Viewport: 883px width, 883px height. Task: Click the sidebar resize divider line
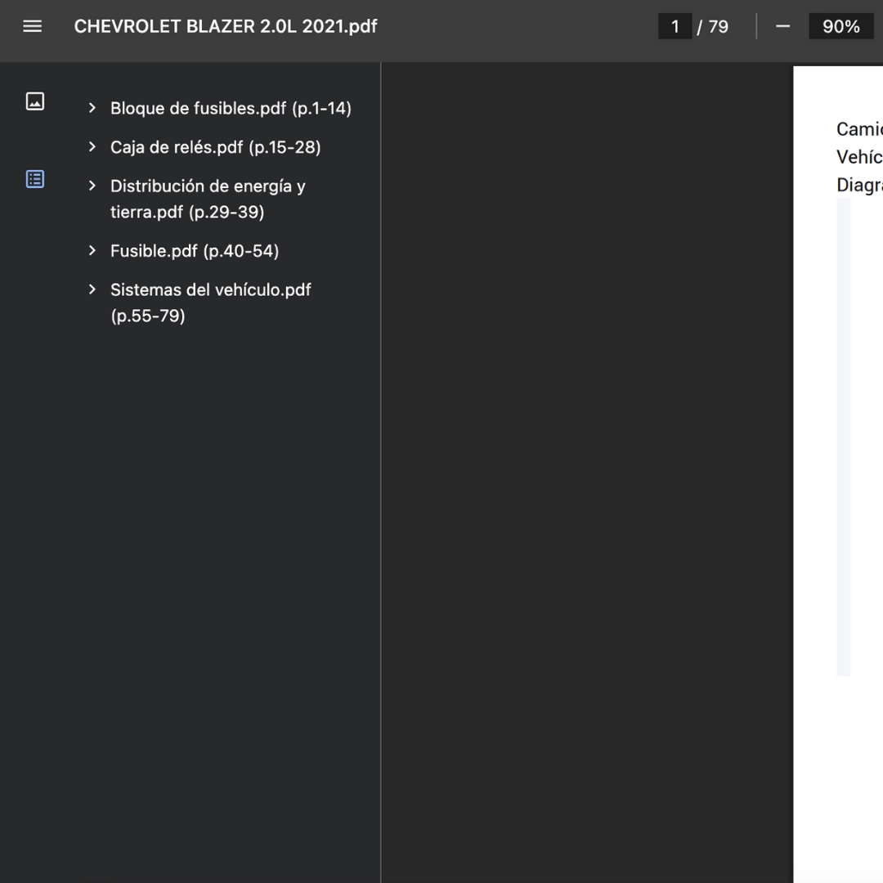381,473
